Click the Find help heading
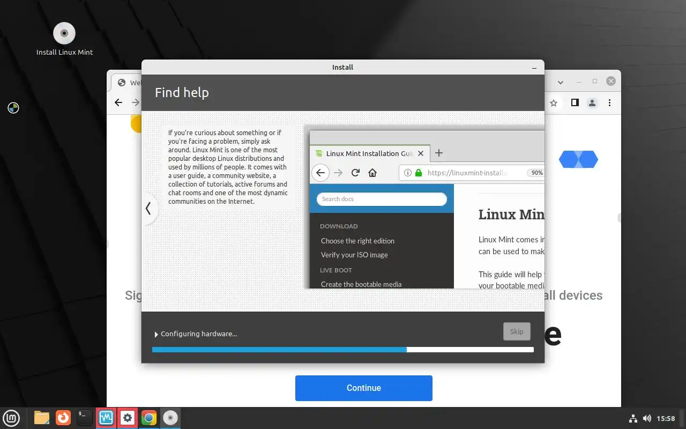This screenshot has height=429, width=686. point(182,92)
